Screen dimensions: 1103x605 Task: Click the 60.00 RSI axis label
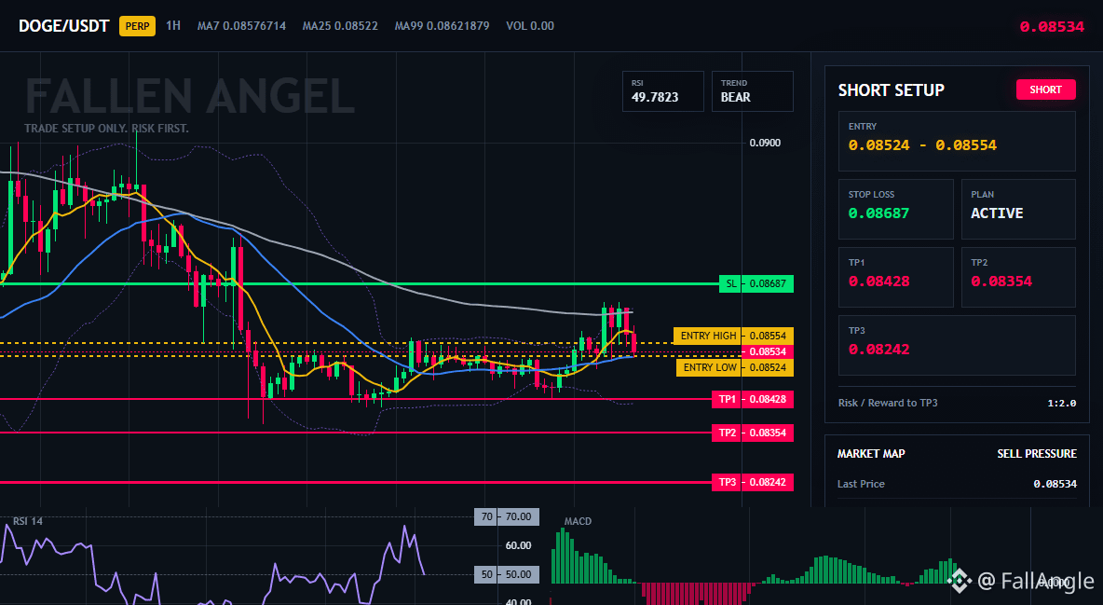pyautogui.click(x=518, y=545)
